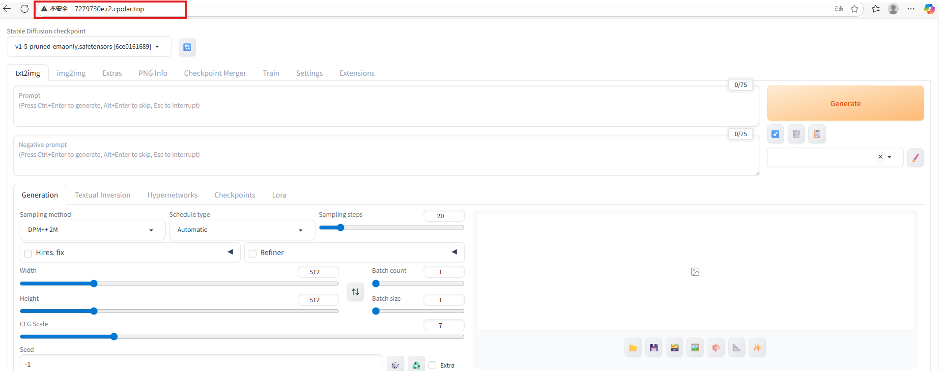Viewport: 939px width, 371px height.
Task: Click into the Negative prompt text box
Action: [386, 155]
